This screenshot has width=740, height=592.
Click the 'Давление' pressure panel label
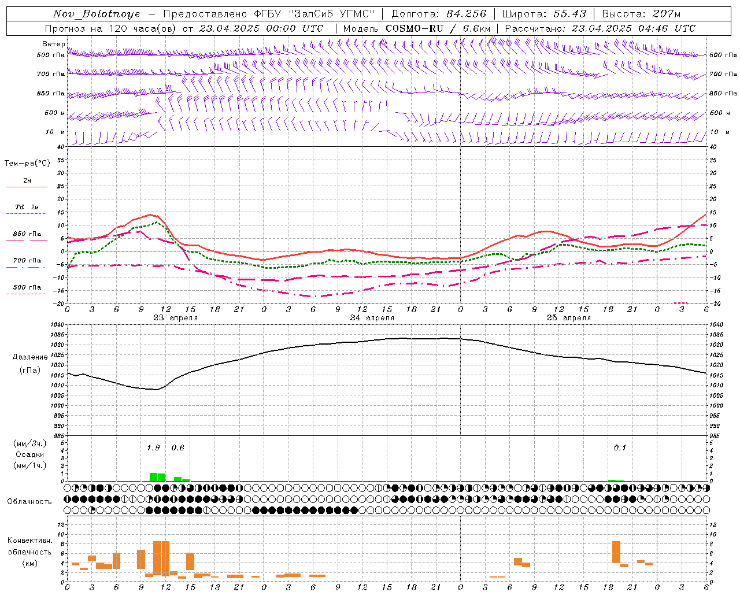[x=30, y=357]
